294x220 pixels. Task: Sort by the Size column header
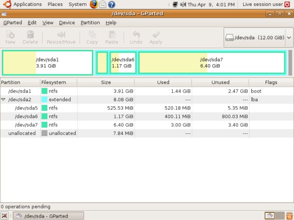pos(106,82)
